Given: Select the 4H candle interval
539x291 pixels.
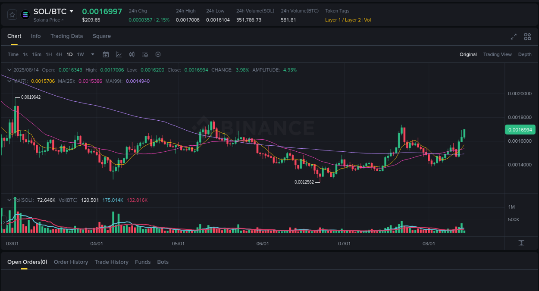Looking at the screenshot, I should (59, 54).
